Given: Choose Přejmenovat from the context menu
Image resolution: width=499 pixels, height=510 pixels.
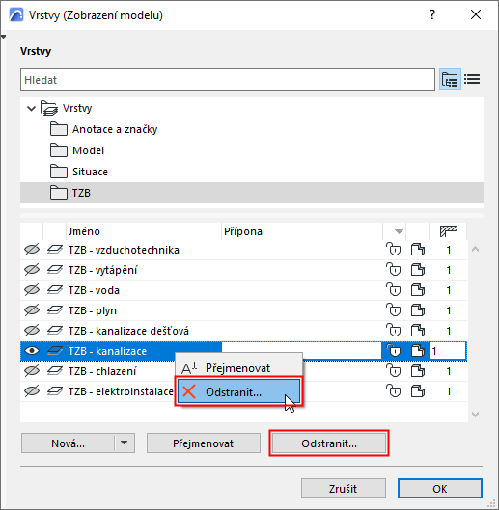Looking at the screenshot, I should [x=238, y=368].
